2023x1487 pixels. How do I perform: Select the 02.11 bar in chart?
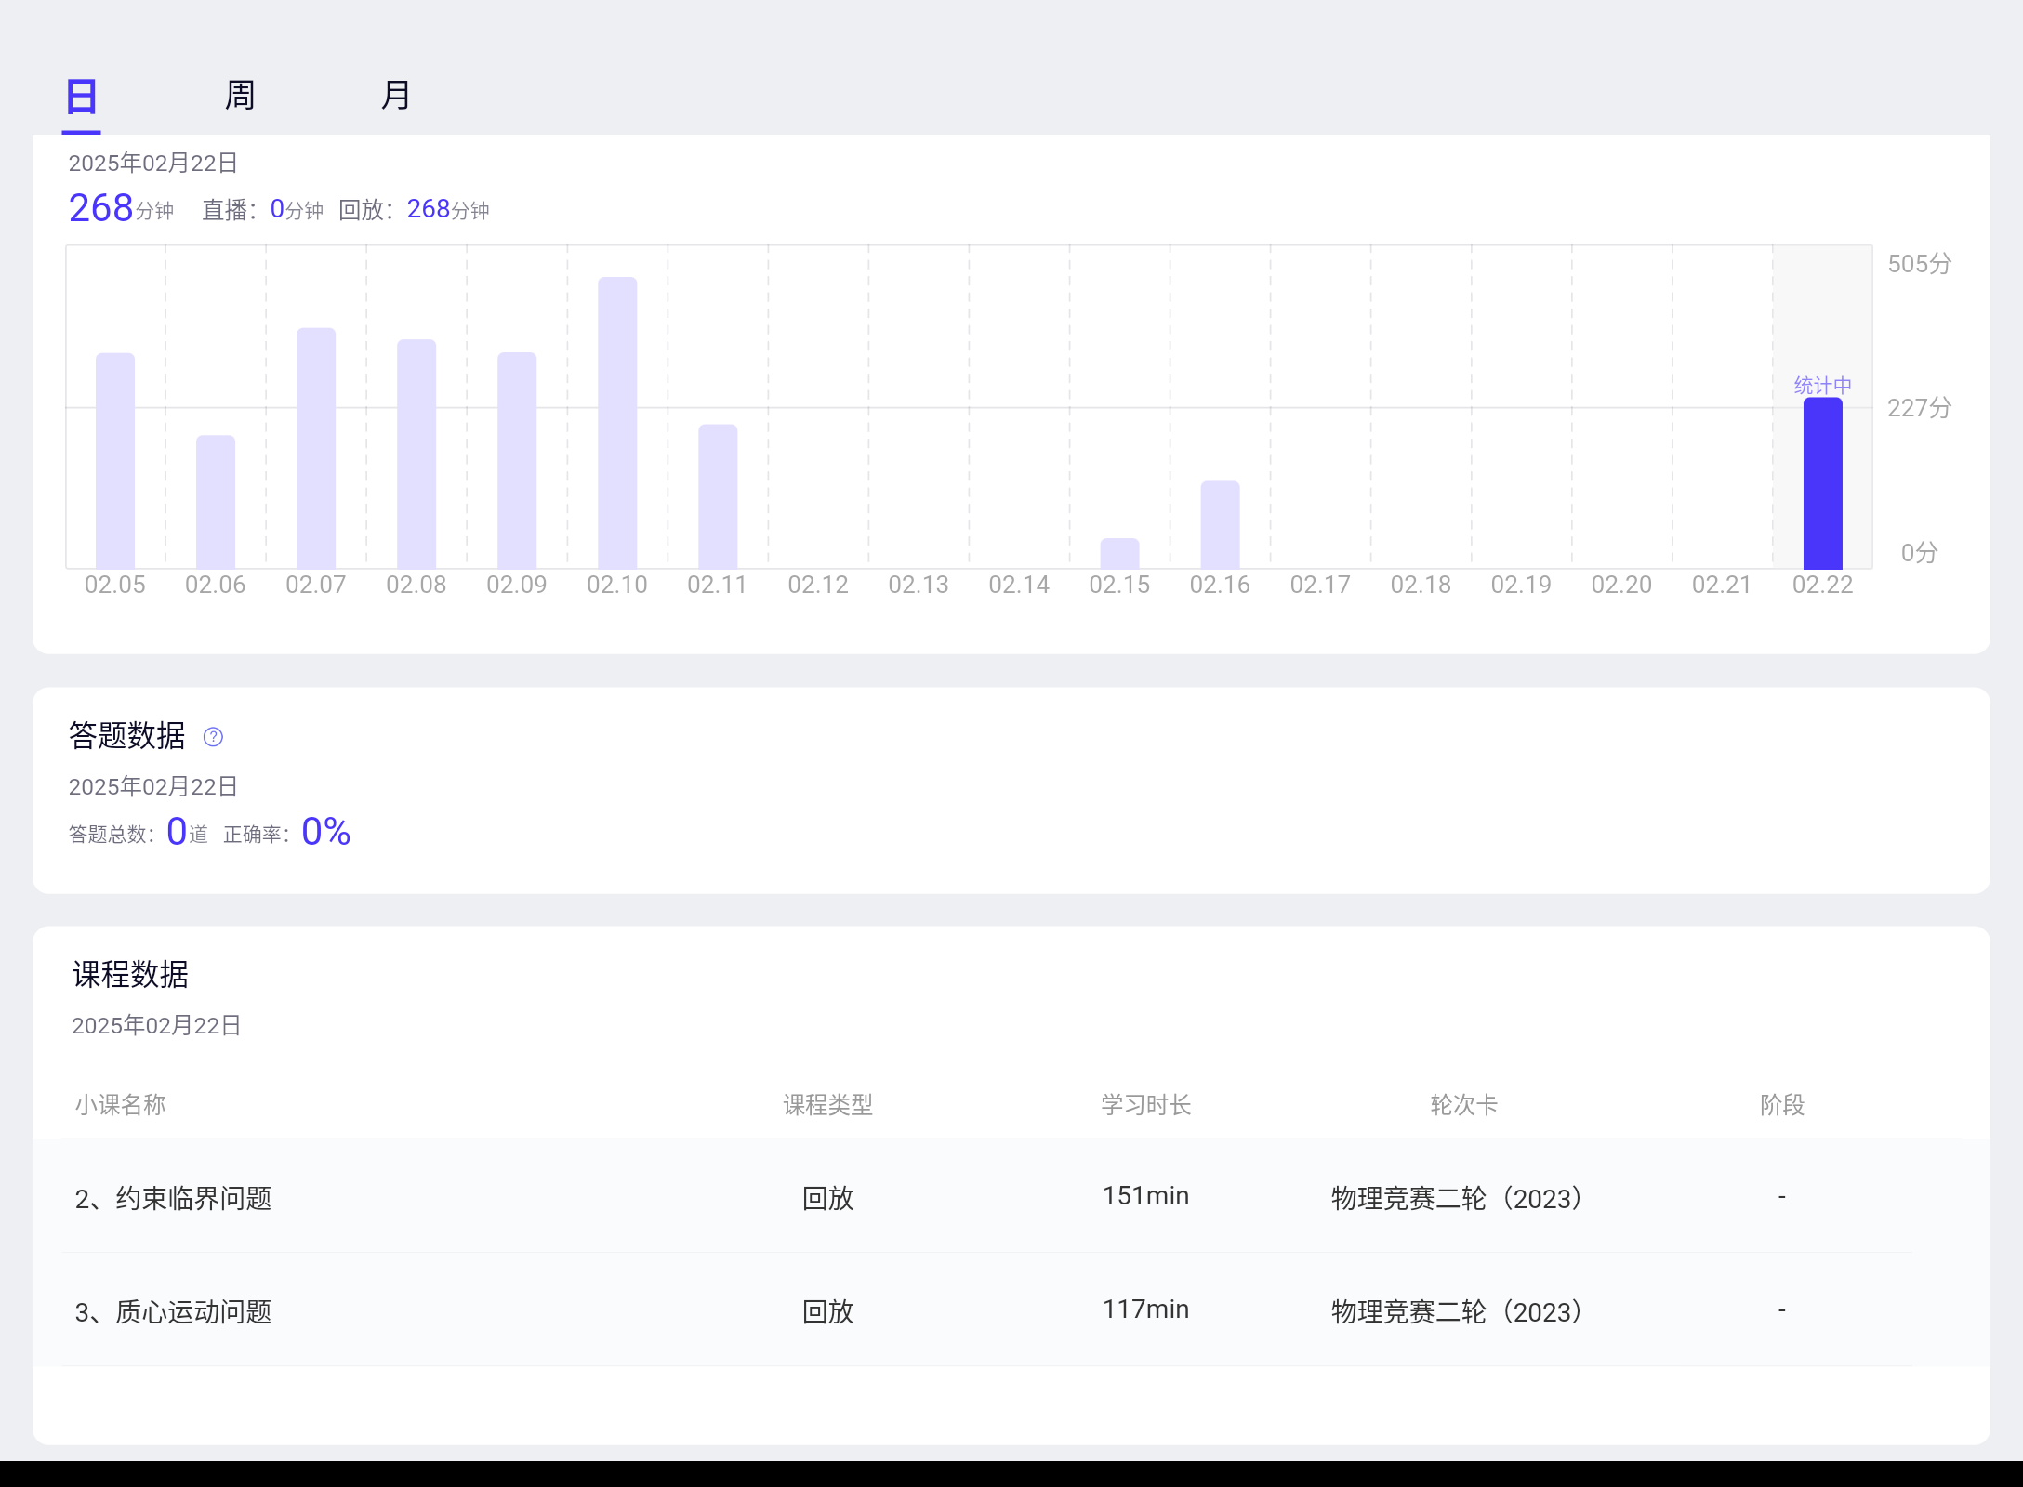[x=718, y=496]
